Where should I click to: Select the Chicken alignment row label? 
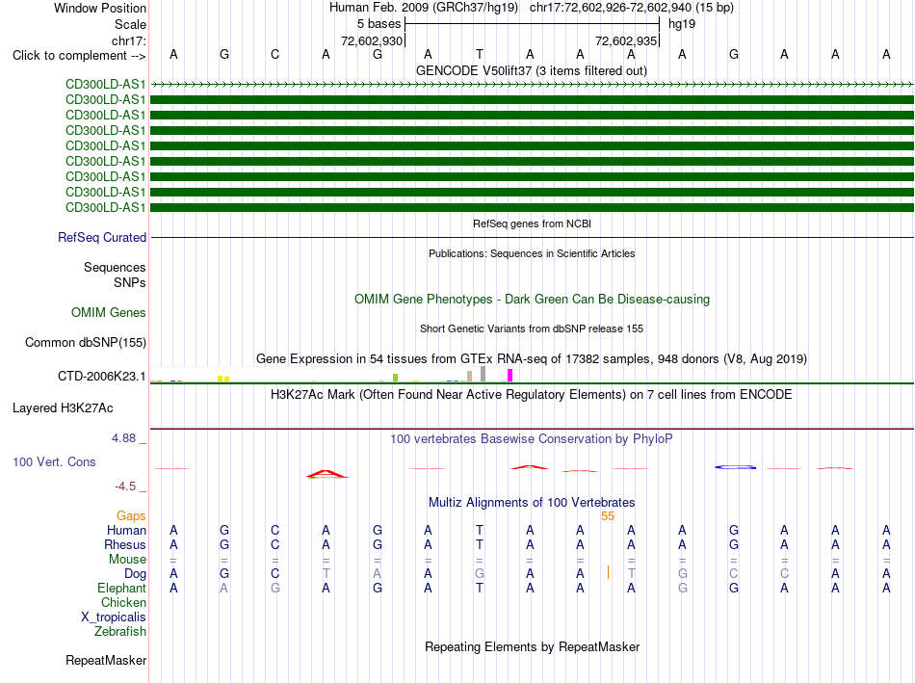pos(123,602)
